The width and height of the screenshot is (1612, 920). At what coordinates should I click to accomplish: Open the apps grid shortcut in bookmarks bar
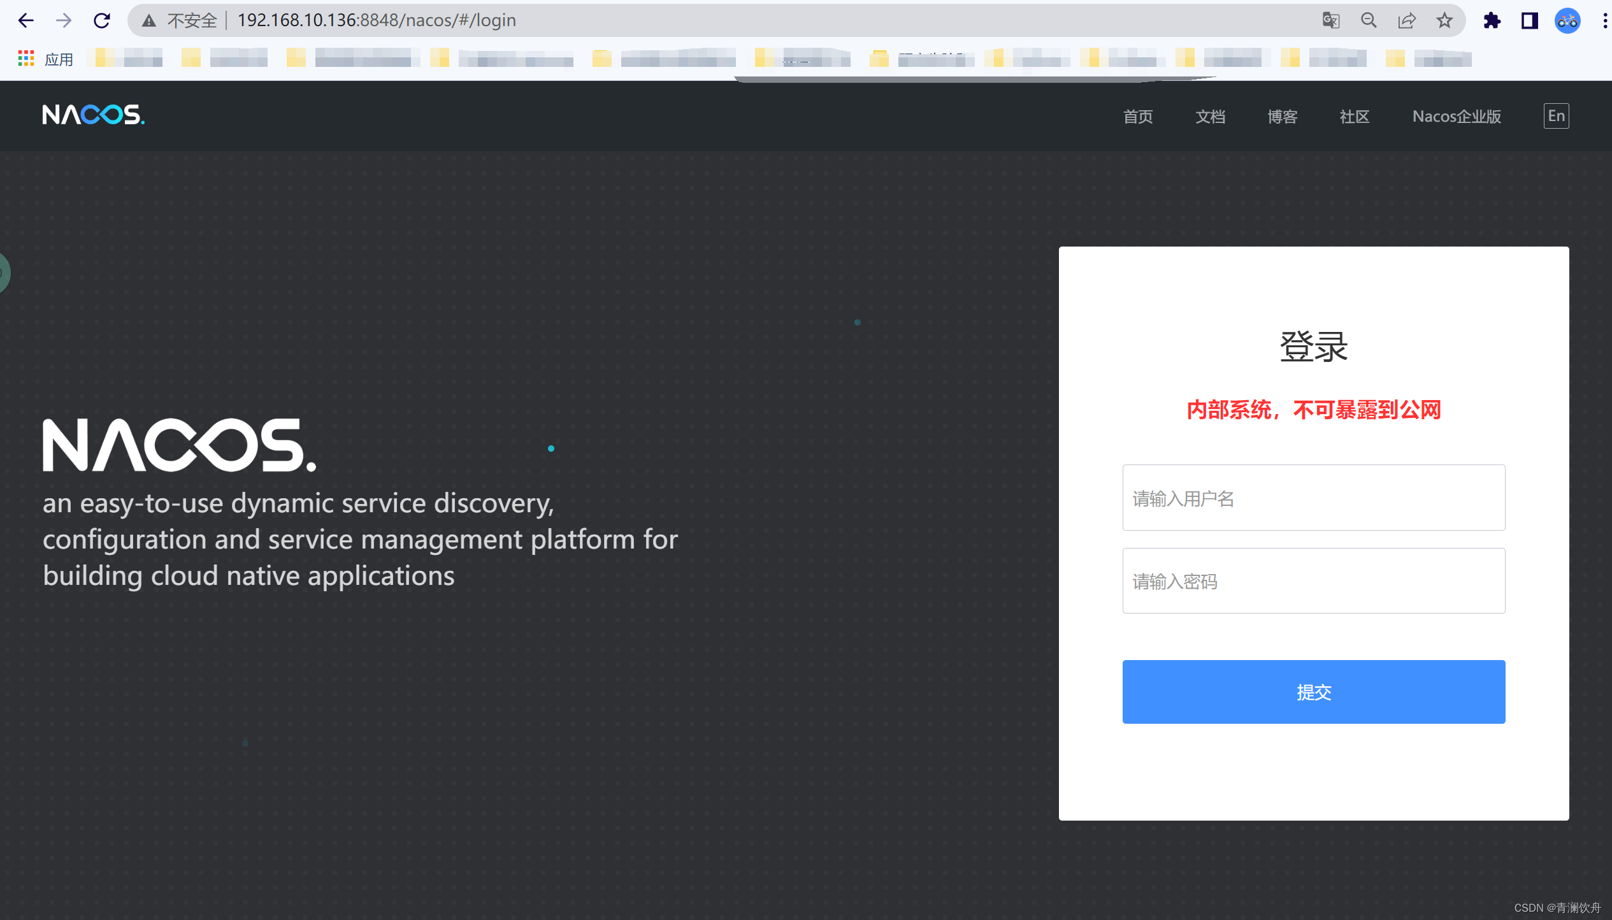[25, 59]
